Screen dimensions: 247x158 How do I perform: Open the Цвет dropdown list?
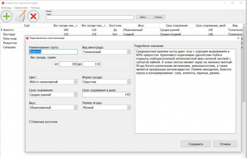click(x=75, y=82)
